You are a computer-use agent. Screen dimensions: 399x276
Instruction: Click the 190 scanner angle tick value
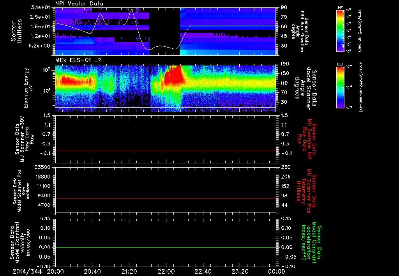(285, 64)
